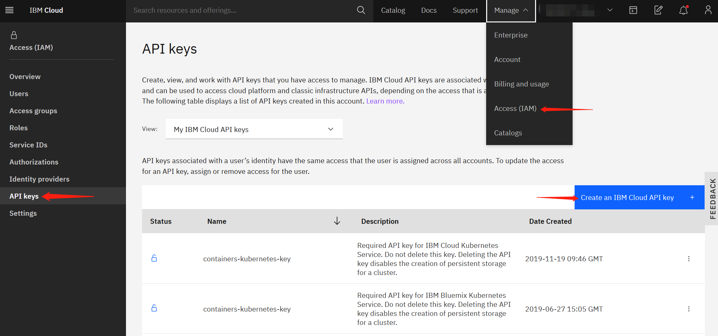The image size is (718, 336).
Task: Follow the Learn more link
Action: click(385, 101)
